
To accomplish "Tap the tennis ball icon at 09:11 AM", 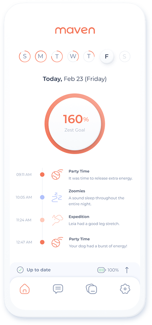I will (57, 175).
